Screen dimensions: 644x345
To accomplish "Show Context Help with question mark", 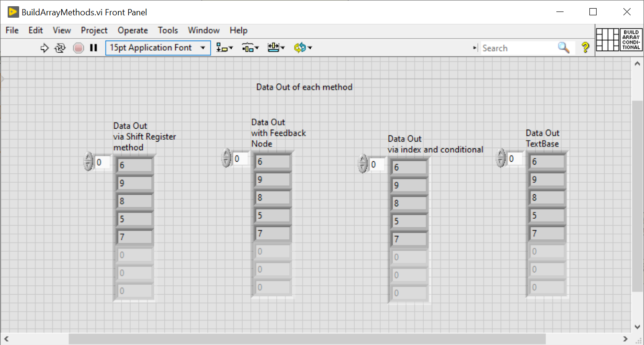I will [585, 48].
